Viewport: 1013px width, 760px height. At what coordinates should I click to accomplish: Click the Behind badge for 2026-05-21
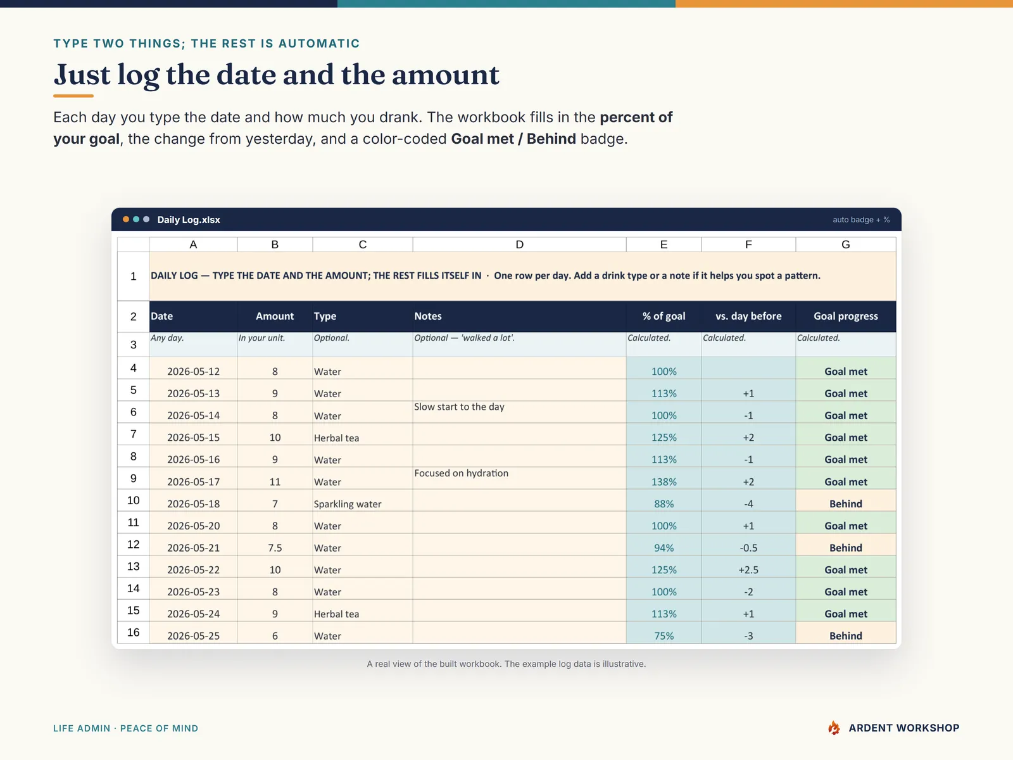(x=846, y=545)
